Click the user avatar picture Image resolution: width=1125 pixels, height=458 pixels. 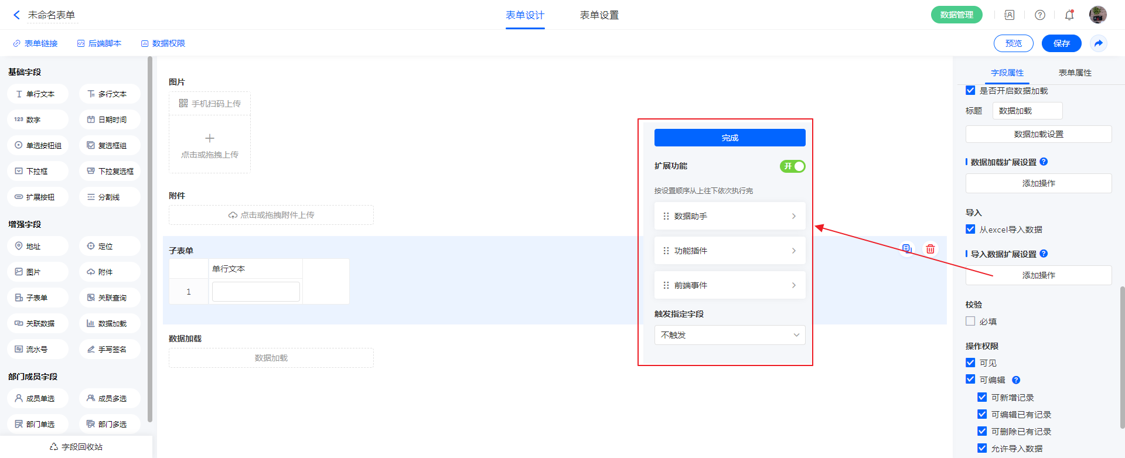point(1097,15)
